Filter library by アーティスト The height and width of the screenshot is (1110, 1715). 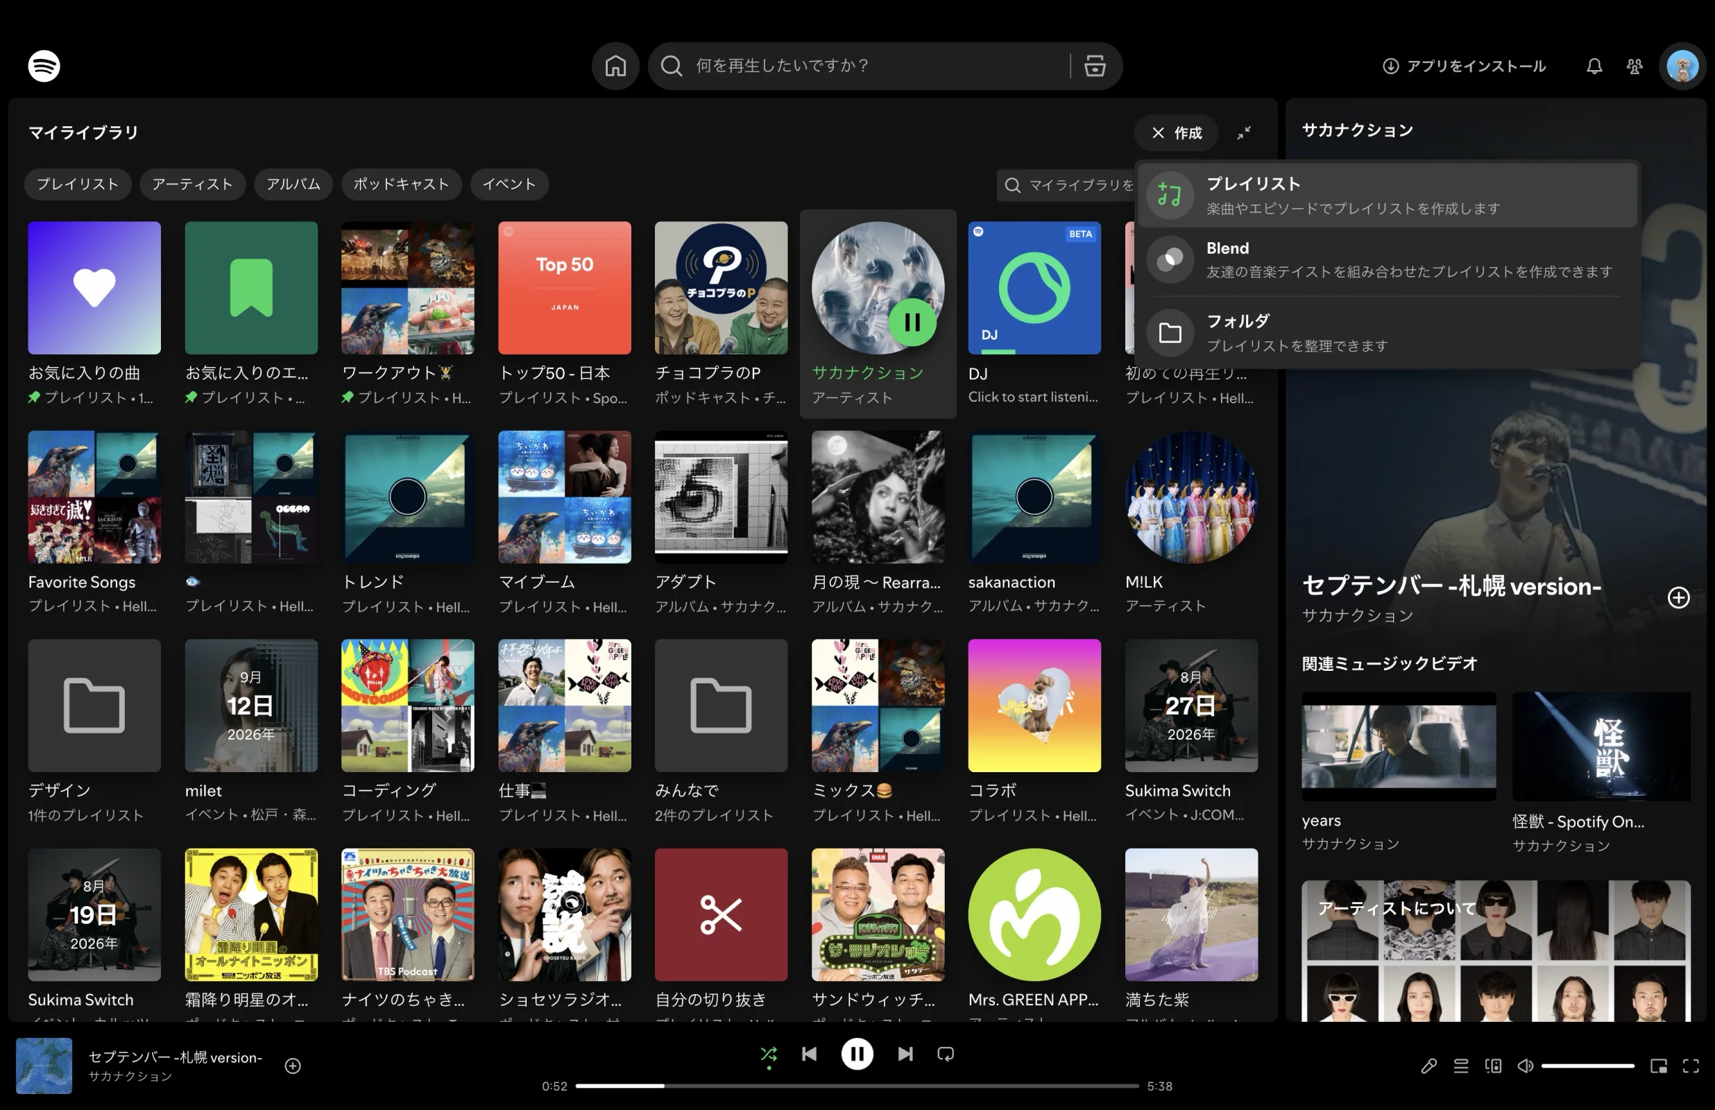tap(192, 184)
